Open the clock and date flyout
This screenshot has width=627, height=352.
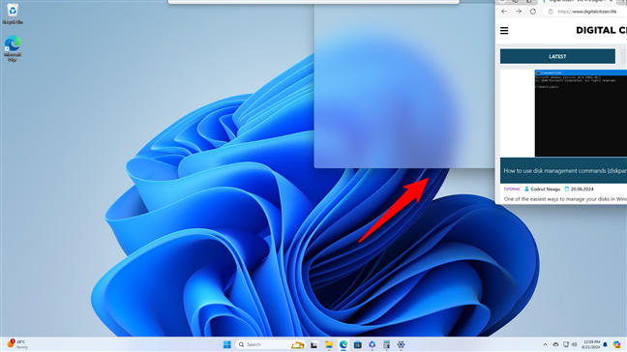pyautogui.click(x=591, y=344)
